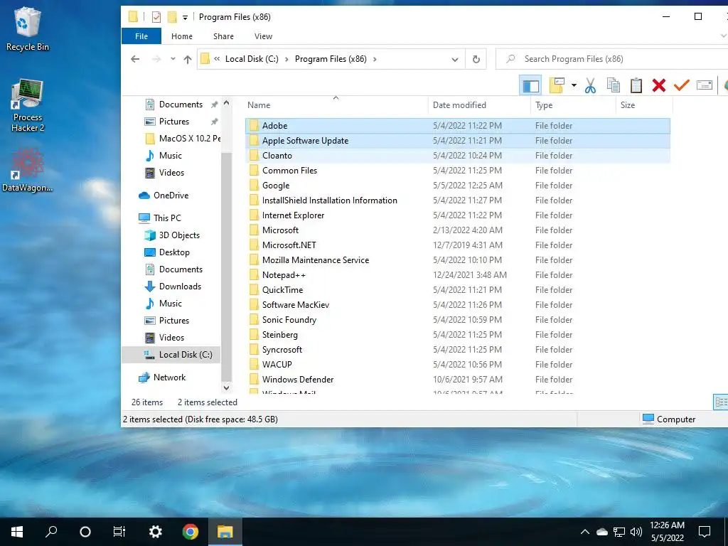Open the Home ribbon tab
728x546 pixels.
182,36
